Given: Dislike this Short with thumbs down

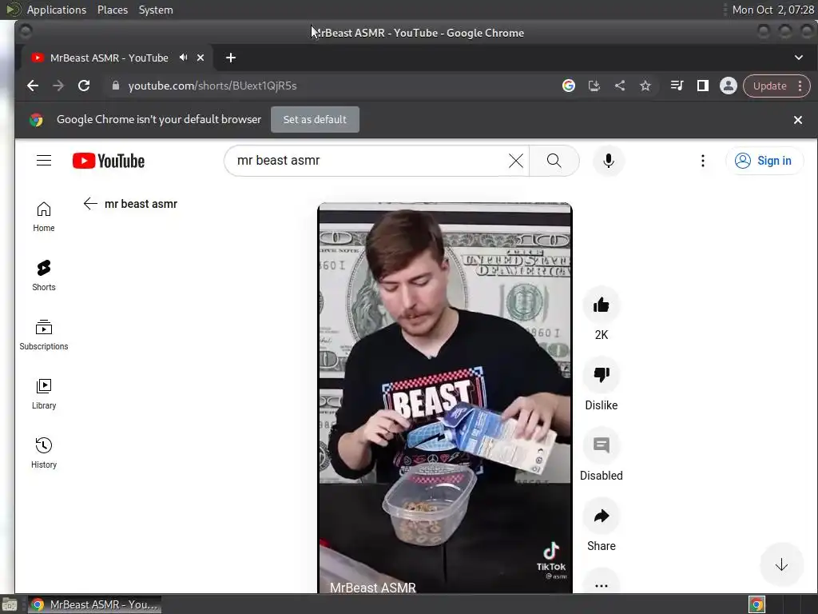Looking at the screenshot, I should (x=601, y=374).
